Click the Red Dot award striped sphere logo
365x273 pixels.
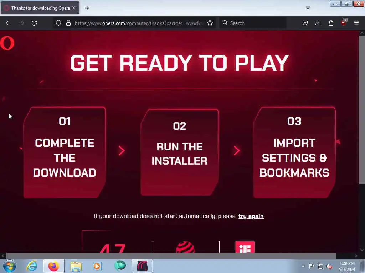click(x=185, y=247)
